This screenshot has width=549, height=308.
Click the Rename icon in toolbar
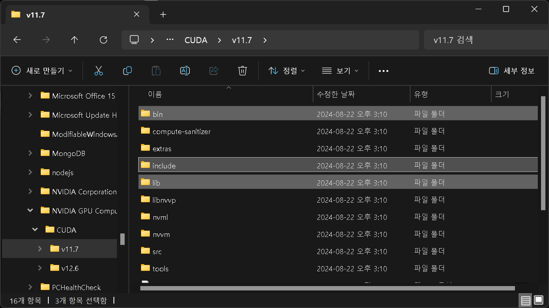pos(185,71)
